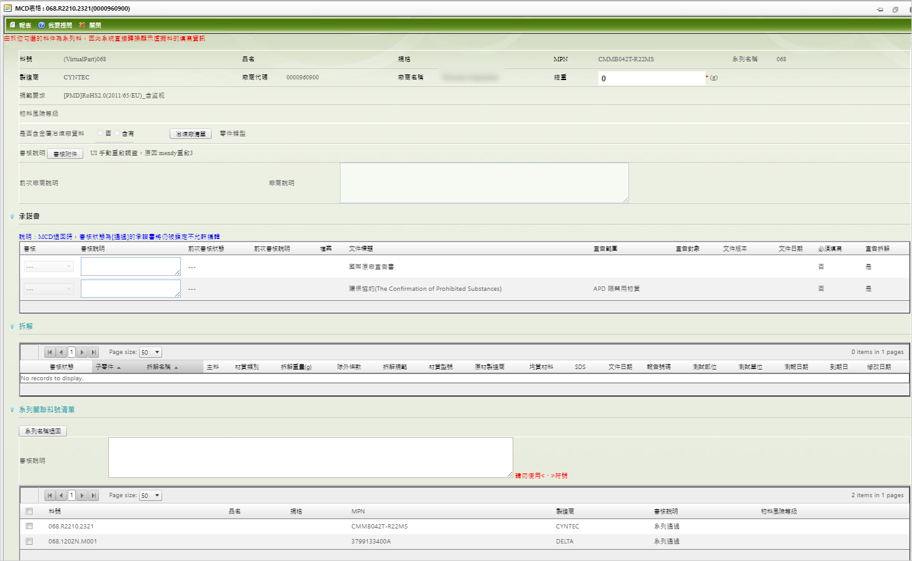Click the 料號 column header in series list
The image size is (912, 561).
click(55, 512)
